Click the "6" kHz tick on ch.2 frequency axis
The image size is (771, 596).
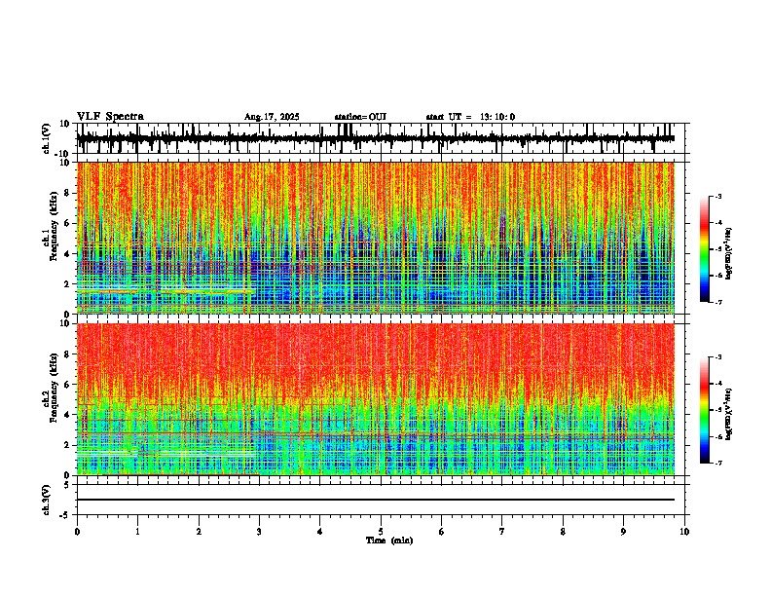[x=67, y=385]
